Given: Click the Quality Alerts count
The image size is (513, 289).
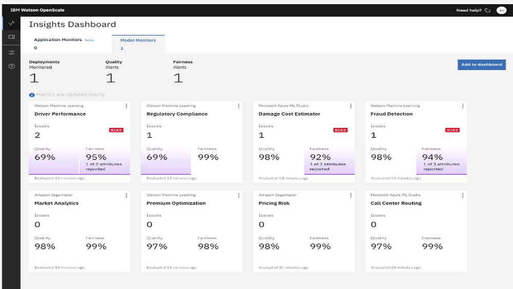Looking at the screenshot, I should click(111, 78).
